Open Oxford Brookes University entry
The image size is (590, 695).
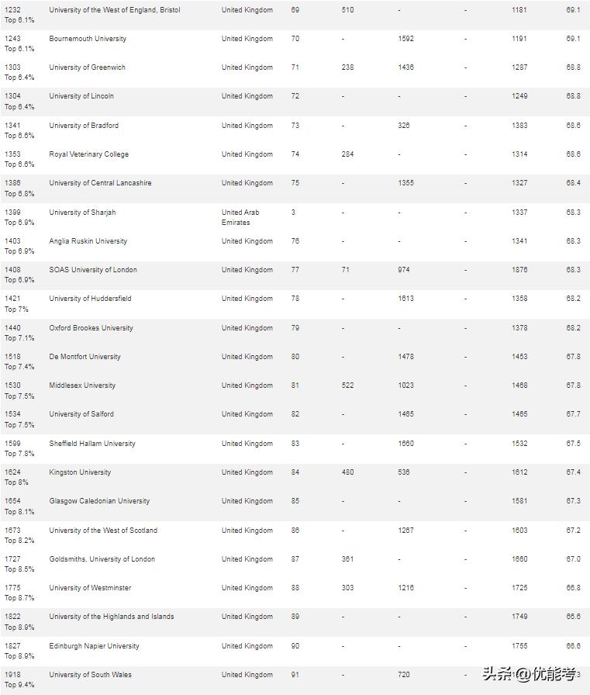[x=91, y=328]
